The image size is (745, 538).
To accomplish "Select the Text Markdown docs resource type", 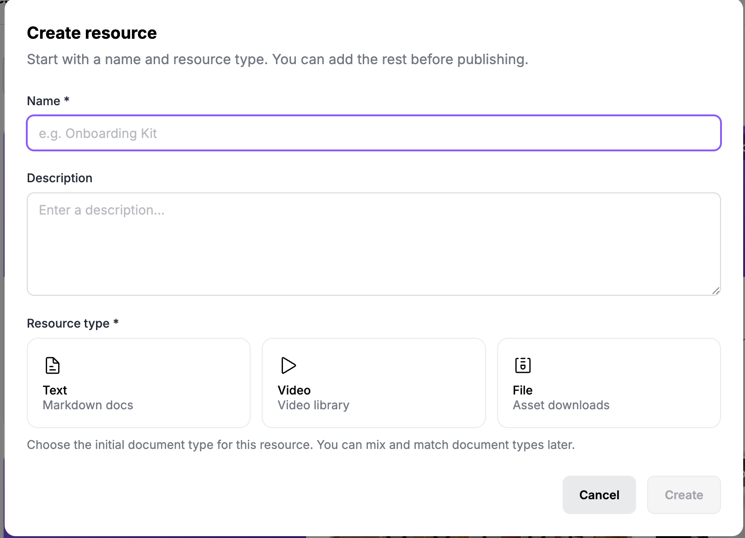I will [x=139, y=383].
